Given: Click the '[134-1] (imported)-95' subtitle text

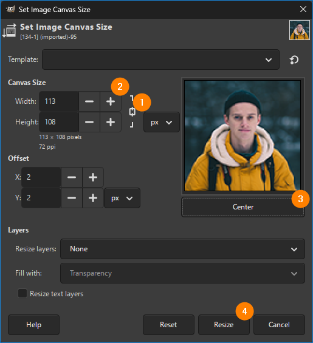Looking at the screenshot, I should pos(49,37).
